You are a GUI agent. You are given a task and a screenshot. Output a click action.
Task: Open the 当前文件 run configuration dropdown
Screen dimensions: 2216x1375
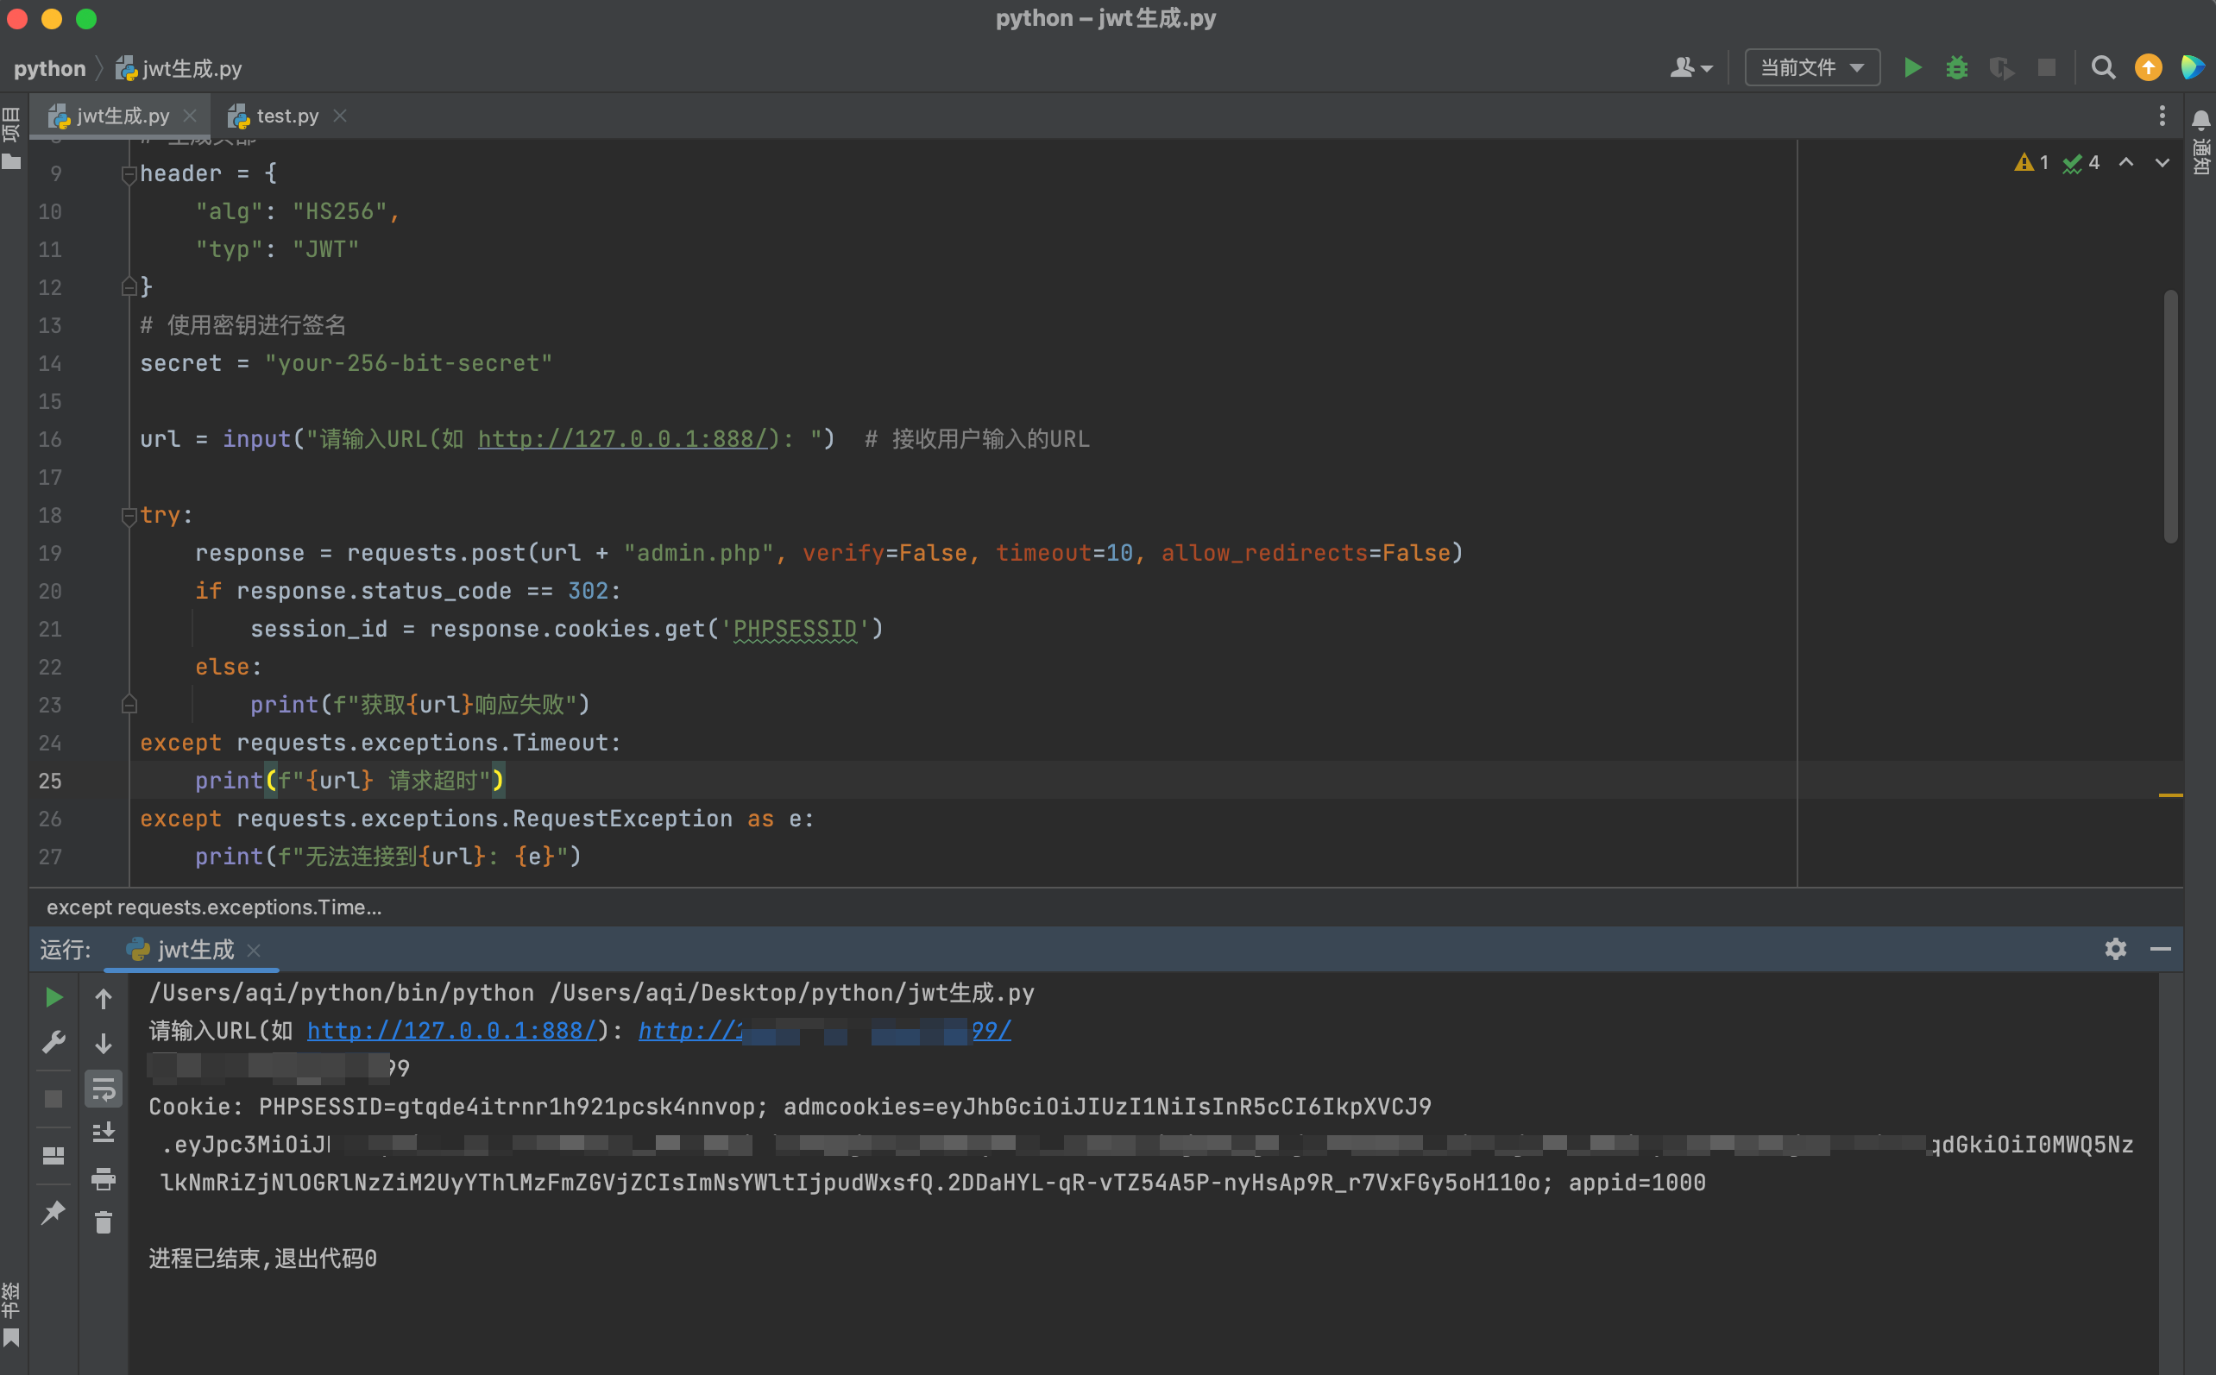(x=1811, y=68)
